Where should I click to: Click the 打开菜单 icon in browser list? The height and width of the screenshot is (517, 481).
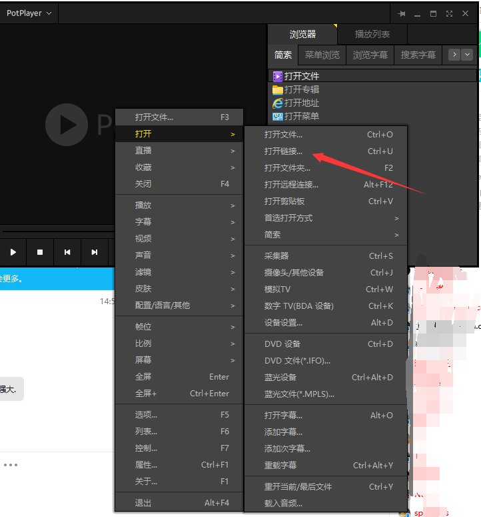click(278, 116)
